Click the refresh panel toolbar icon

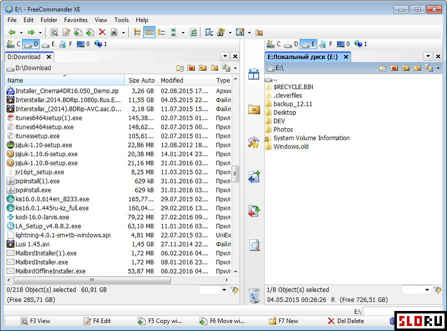point(193,33)
